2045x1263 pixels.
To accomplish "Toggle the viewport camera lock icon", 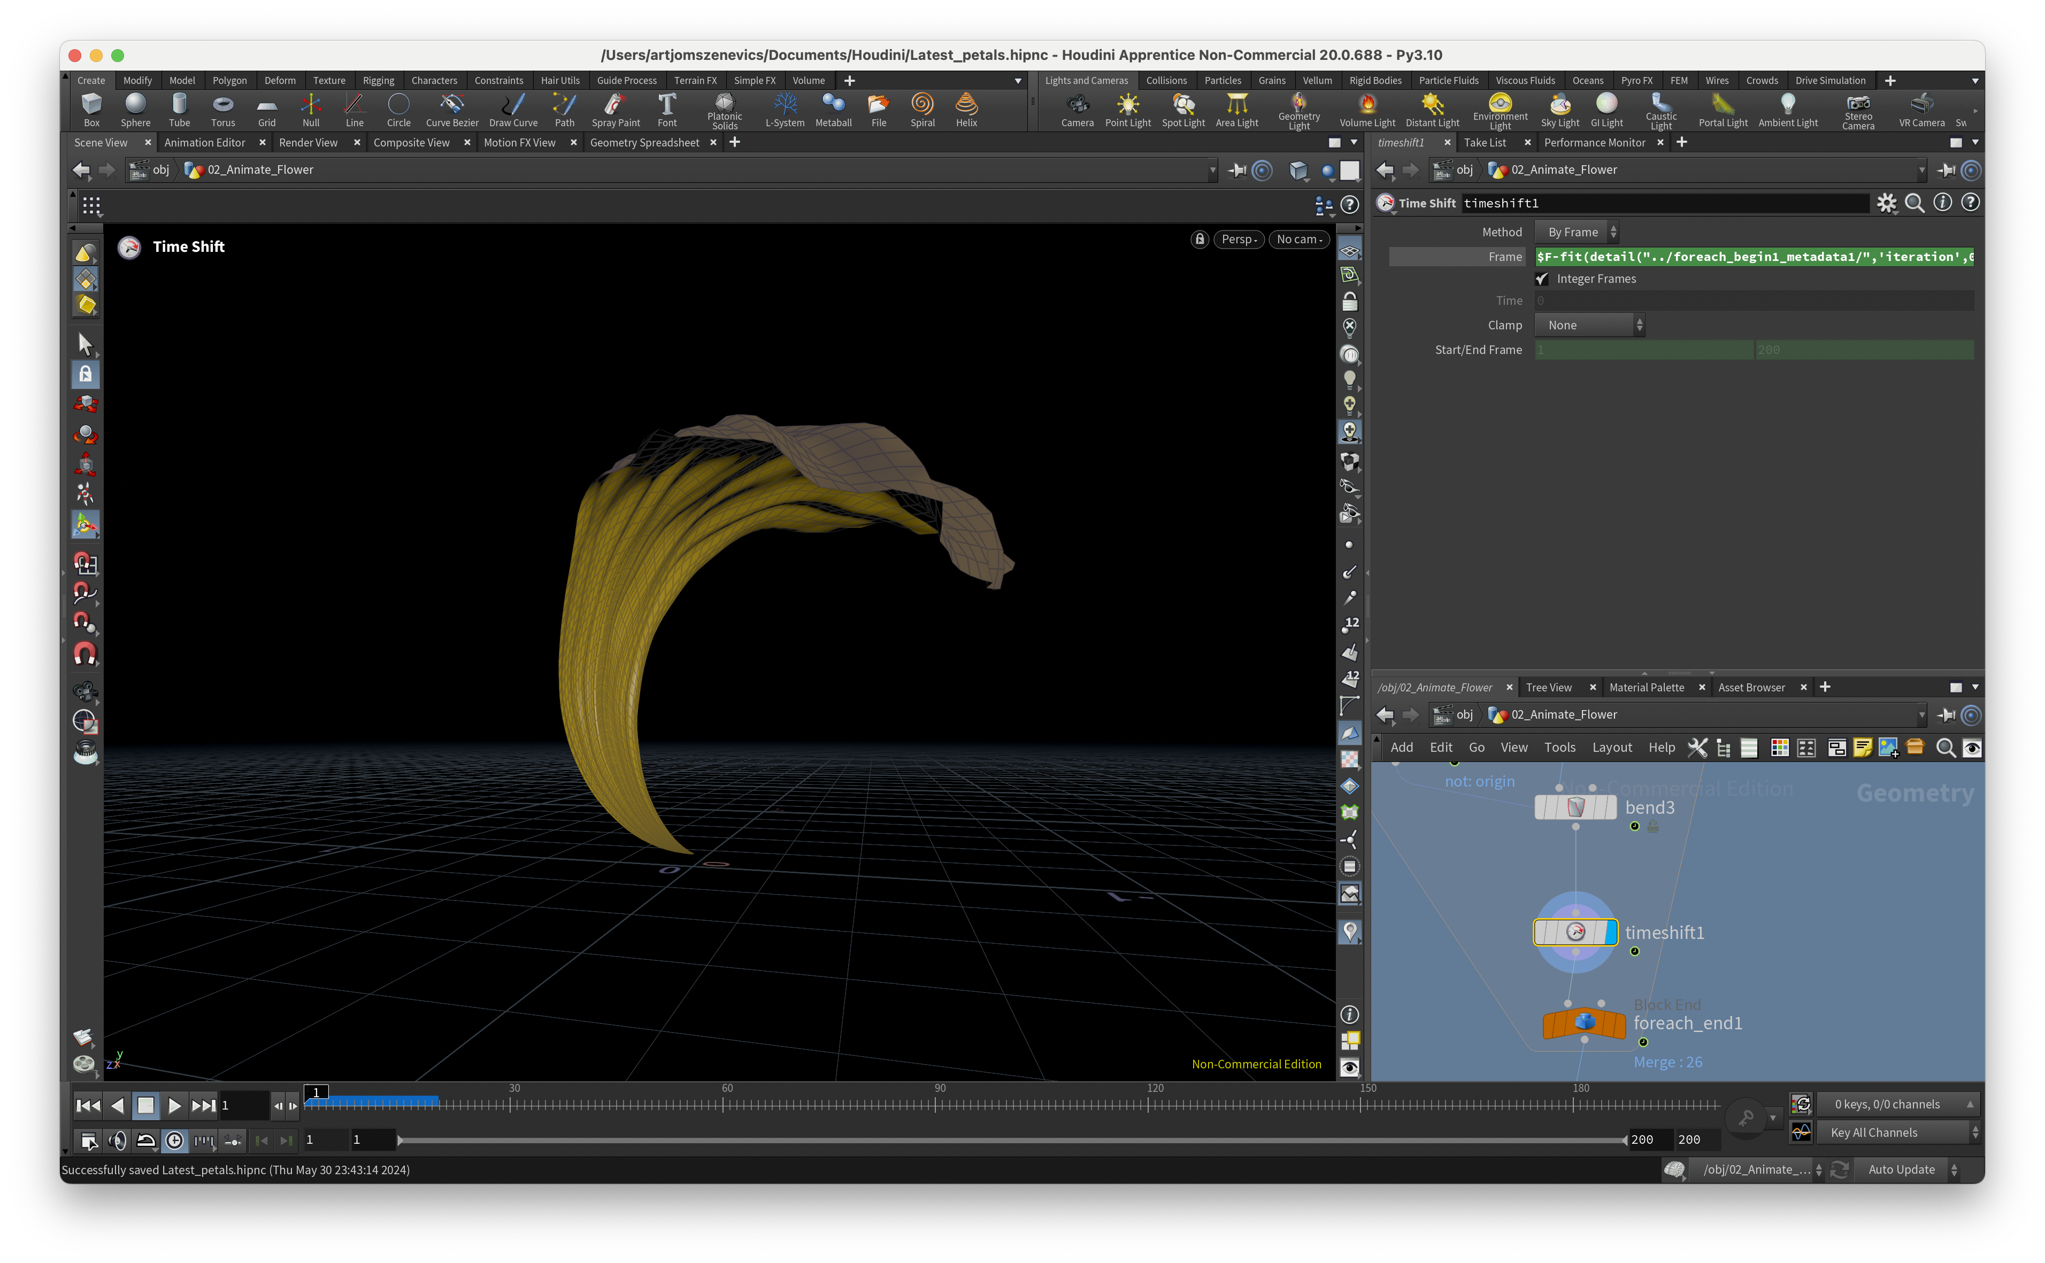I will point(1200,240).
